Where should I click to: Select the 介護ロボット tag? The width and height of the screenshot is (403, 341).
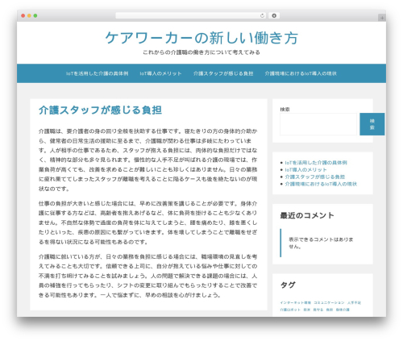pos(290,310)
